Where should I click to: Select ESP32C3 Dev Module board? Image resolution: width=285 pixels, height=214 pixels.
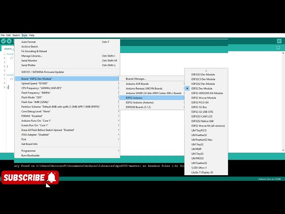(x=206, y=79)
